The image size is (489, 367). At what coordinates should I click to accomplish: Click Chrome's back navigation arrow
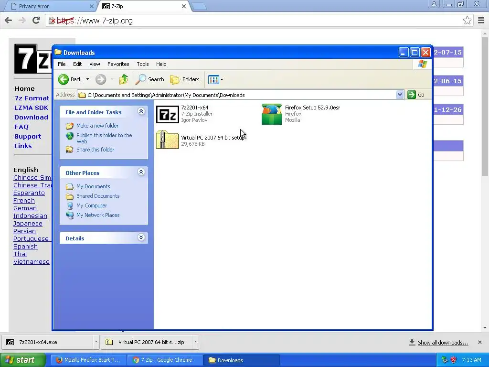[9, 21]
